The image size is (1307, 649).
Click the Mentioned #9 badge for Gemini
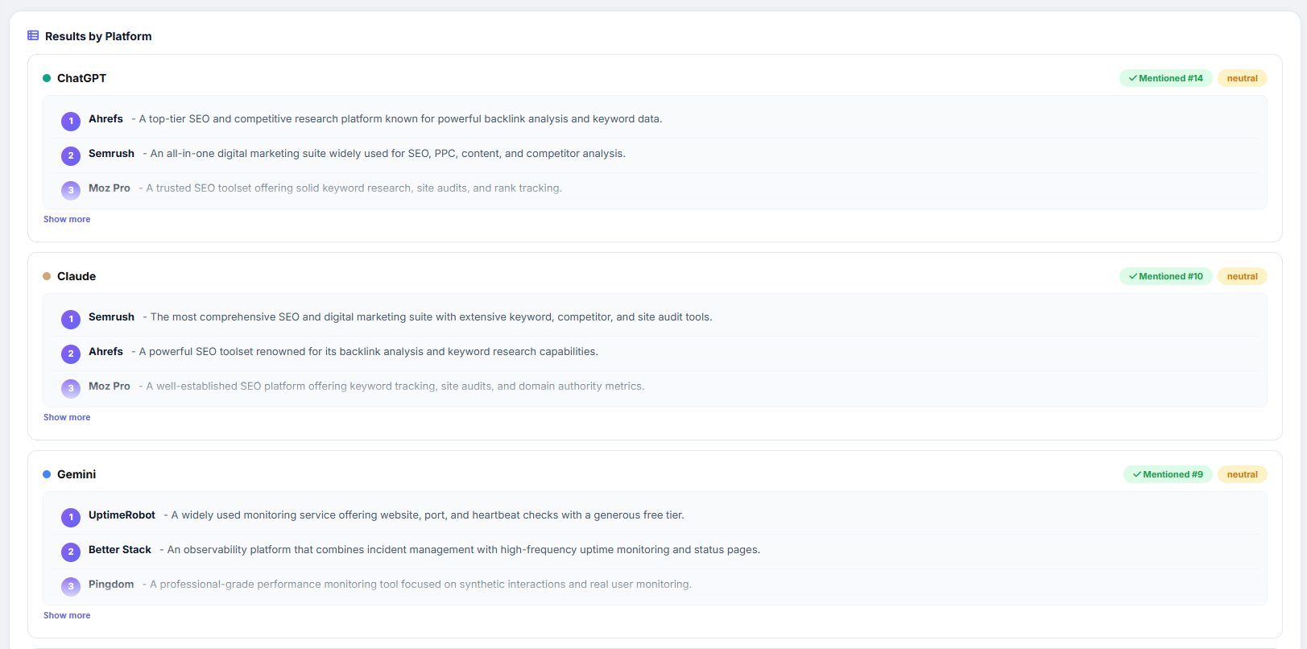tap(1168, 474)
